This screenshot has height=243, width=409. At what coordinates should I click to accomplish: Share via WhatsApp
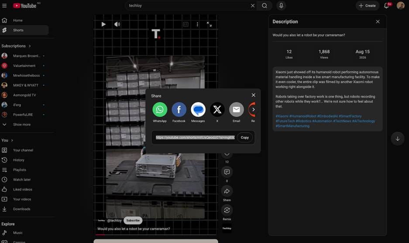tap(160, 110)
